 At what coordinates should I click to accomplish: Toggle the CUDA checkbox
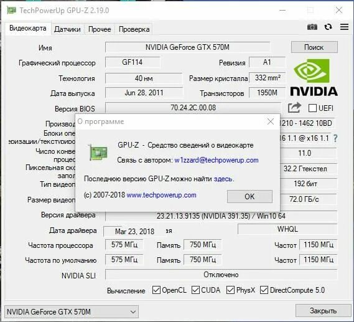pyautogui.click(x=195, y=290)
